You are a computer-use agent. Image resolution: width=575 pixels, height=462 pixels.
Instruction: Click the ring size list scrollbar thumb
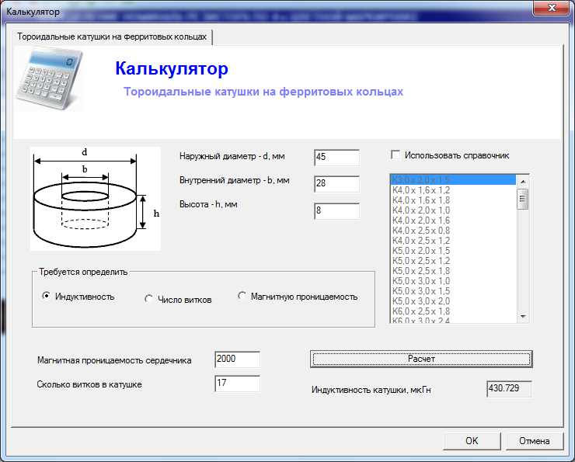pyautogui.click(x=523, y=199)
